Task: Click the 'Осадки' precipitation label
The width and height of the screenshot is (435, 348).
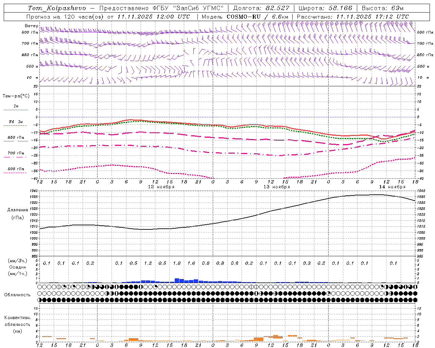Action: tap(18, 267)
